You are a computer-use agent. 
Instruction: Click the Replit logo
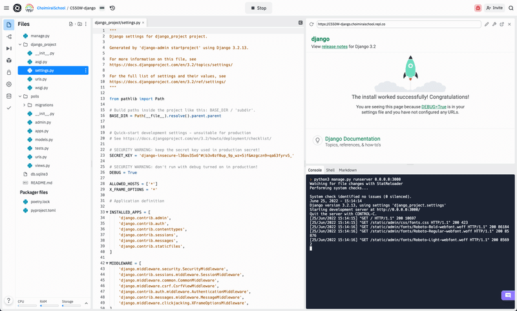click(x=17, y=8)
